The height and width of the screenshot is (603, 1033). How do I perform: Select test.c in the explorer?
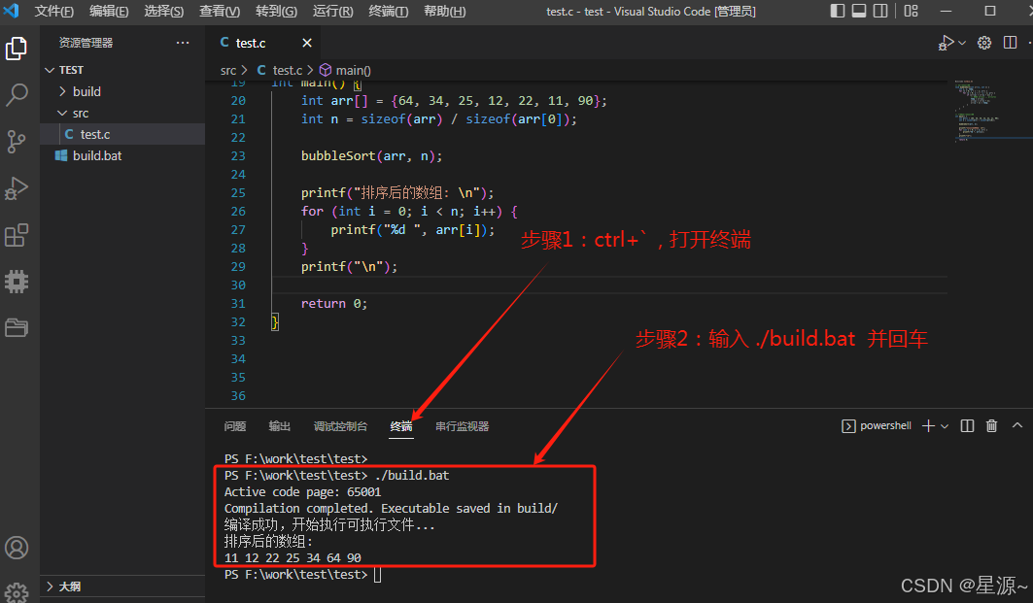pyautogui.click(x=122, y=134)
